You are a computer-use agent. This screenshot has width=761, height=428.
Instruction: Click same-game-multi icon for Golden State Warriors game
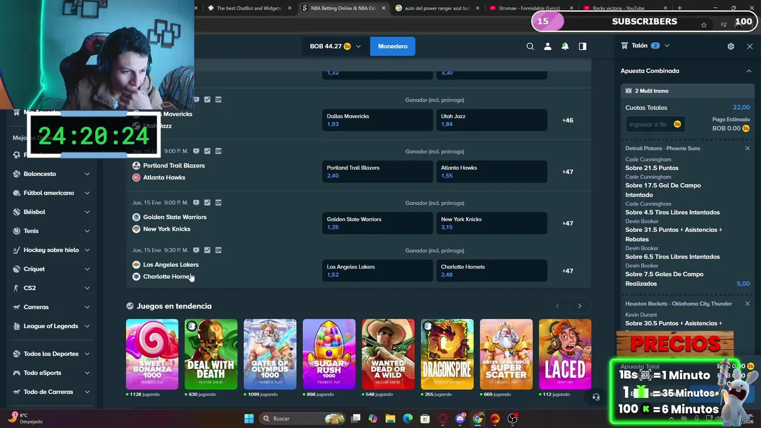(x=218, y=203)
